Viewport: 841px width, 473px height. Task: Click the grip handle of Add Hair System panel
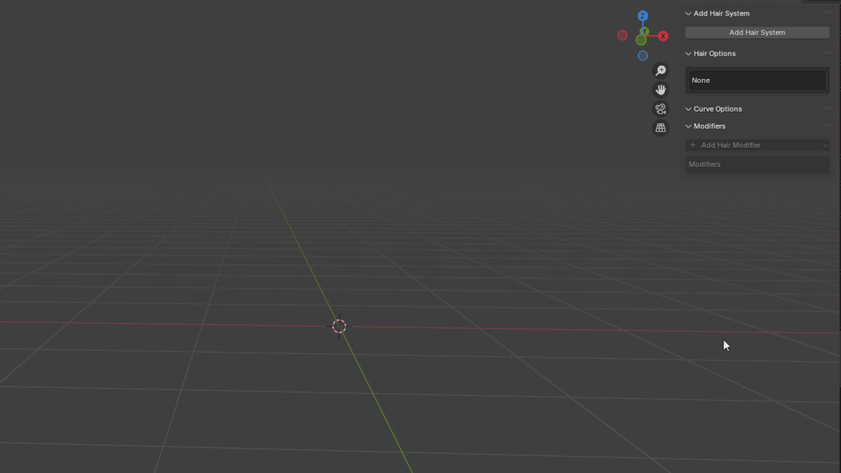pyautogui.click(x=828, y=13)
